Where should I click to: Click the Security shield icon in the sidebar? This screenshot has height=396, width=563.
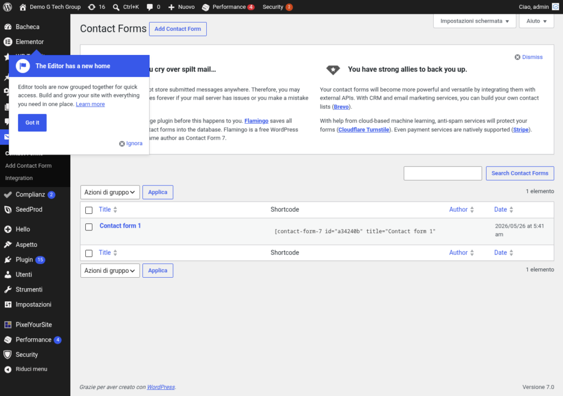(x=8, y=355)
